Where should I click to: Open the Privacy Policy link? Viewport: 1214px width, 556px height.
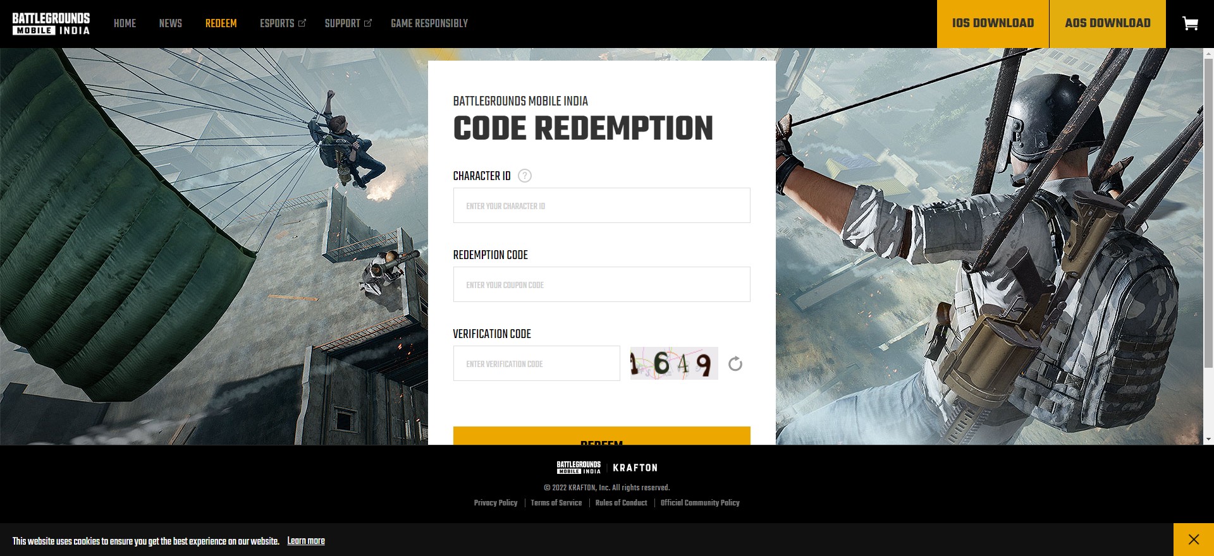[x=496, y=503]
